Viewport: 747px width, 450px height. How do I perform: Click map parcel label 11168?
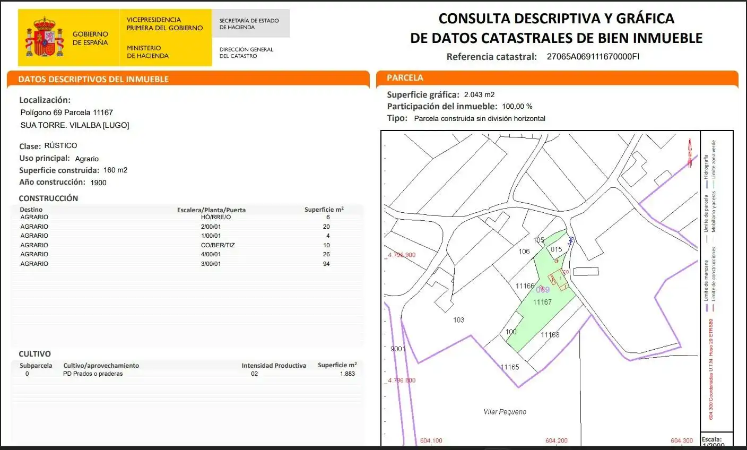point(550,335)
